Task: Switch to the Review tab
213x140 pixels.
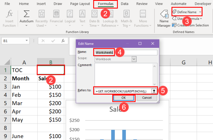Action: pos(142,4)
